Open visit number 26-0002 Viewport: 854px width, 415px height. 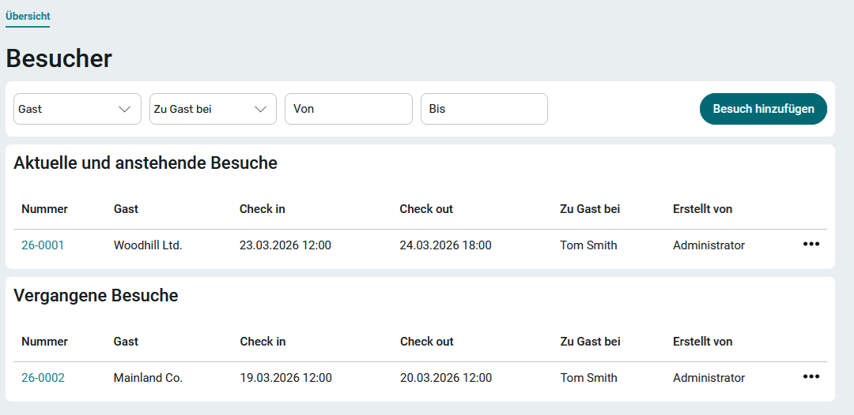point(43,378)
